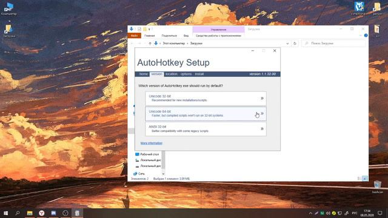Close the AutoHotkey Setup window
Screen dimensions: 388x218
(x=275, y=51)
